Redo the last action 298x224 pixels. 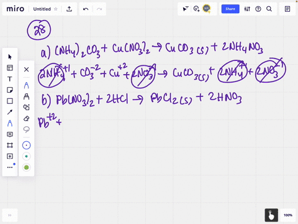click(x=99, y=9)
